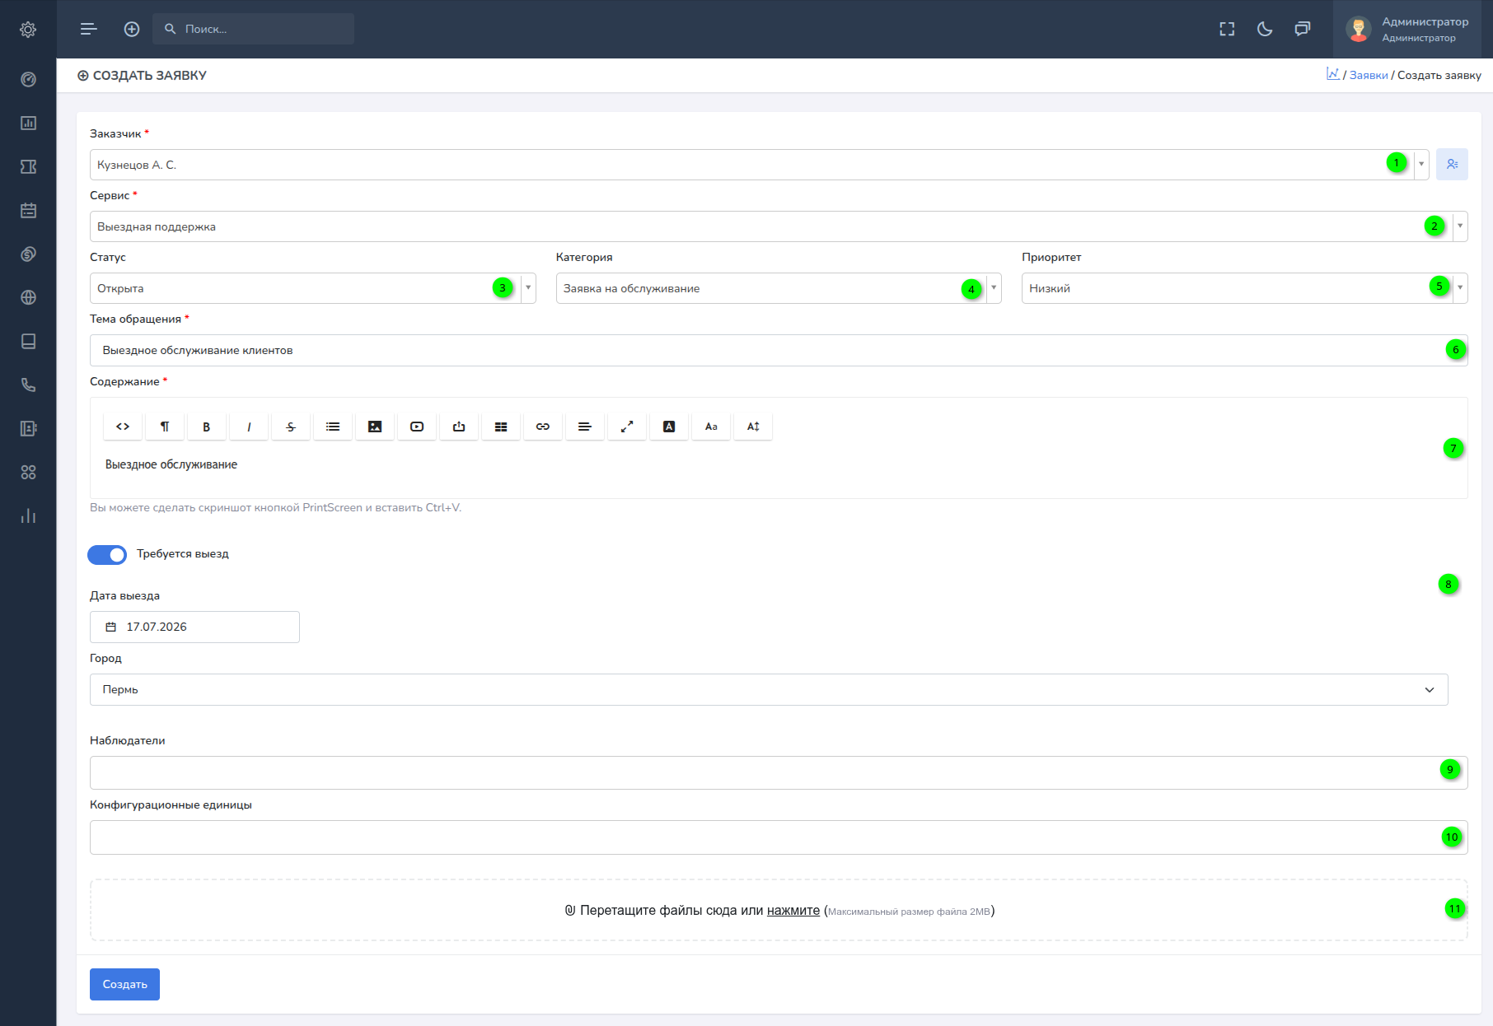Toggle bold formatting in content editor
The image size is (1493, 1026).
[207, 427]
